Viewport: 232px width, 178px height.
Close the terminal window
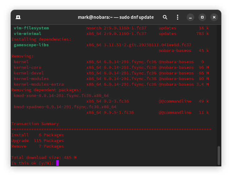click(214, 17)
